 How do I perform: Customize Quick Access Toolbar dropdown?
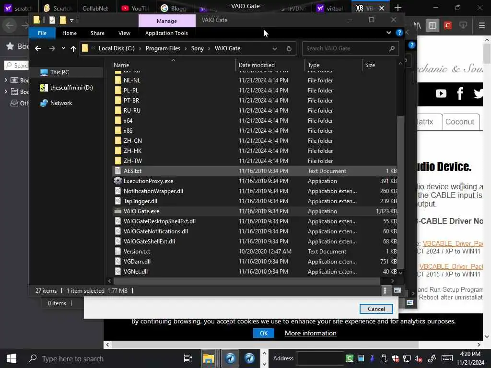72,21
